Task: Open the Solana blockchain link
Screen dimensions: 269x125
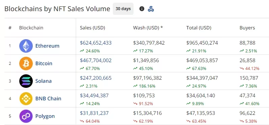Action: [x=43, y=81]
